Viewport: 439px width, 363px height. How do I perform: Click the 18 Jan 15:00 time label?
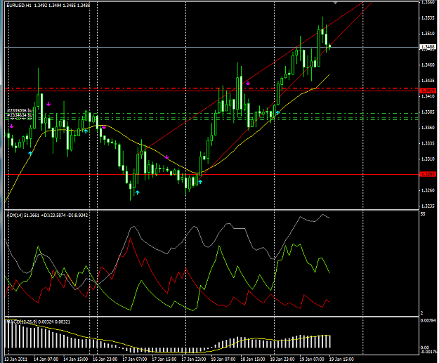253,359
